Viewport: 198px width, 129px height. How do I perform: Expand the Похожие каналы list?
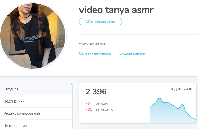pos(131,53)
